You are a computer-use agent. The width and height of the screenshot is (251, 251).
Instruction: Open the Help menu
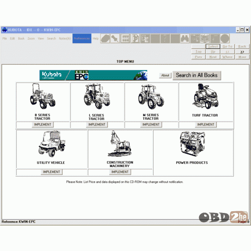tap(95, 38)
